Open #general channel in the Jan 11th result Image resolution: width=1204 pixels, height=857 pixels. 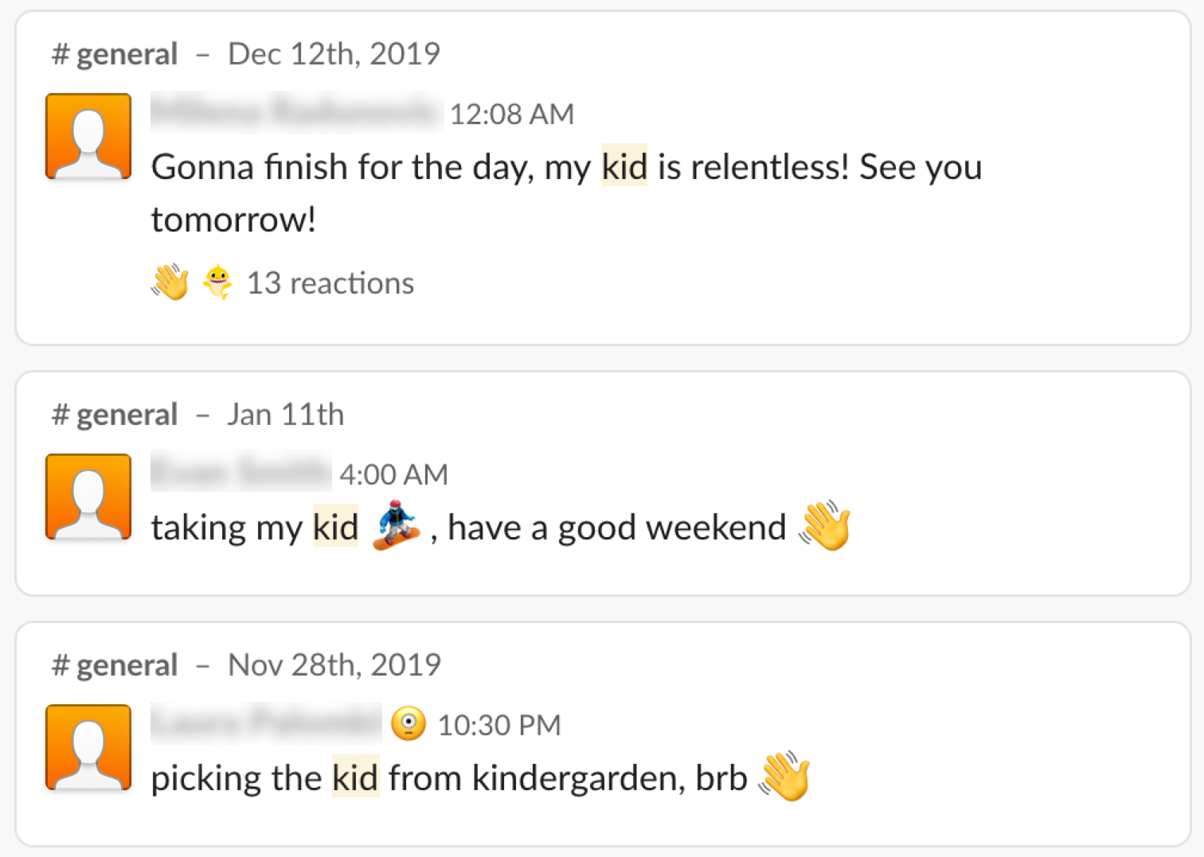point(115,415)
